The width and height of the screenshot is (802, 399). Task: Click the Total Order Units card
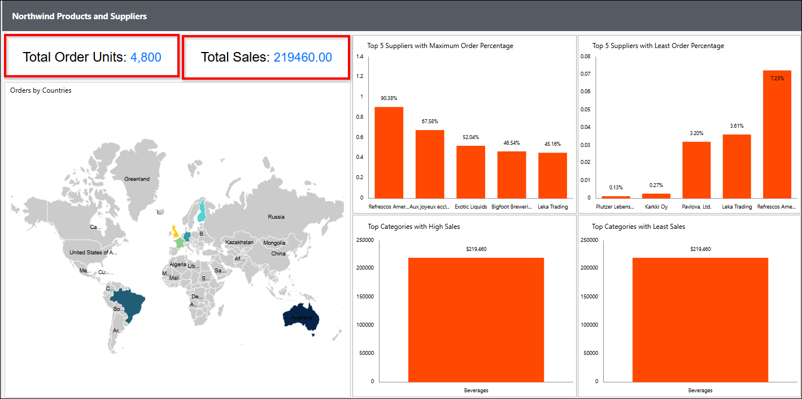[92, 57]
